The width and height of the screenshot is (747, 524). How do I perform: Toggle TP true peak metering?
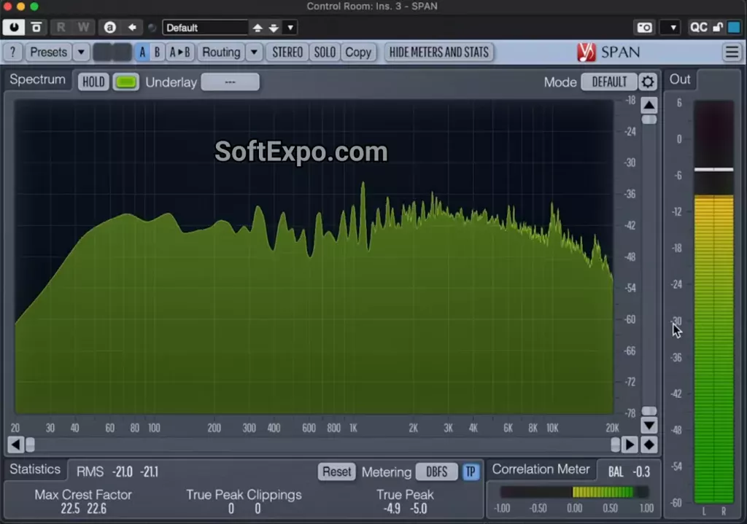471,472
